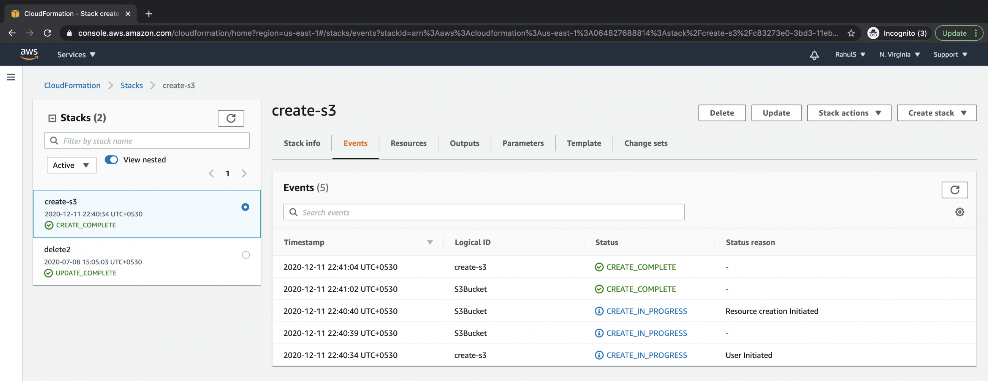
Task: Click the Delete stack button
Action: 722,113
